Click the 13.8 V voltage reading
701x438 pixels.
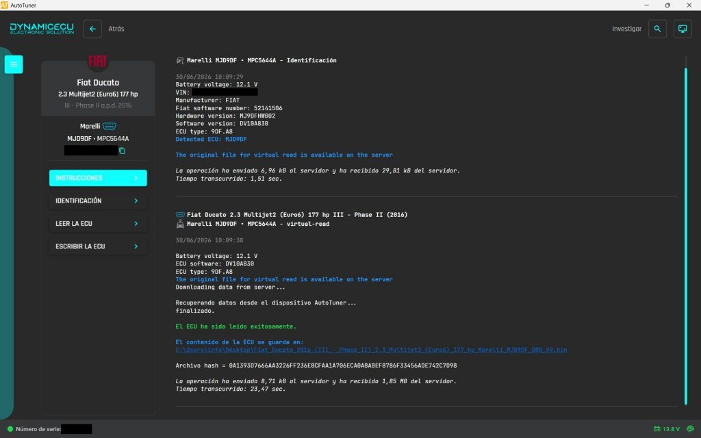[x=671, y=429]
